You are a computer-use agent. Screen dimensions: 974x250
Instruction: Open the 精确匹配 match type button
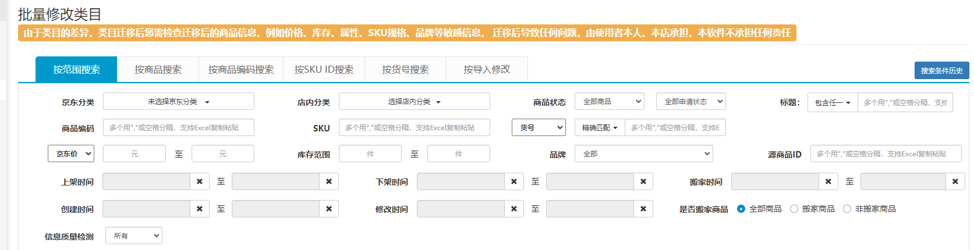(x=600, y=128)
